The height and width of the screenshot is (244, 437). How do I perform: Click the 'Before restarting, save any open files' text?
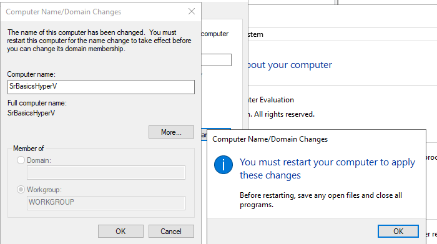[321, 200]
